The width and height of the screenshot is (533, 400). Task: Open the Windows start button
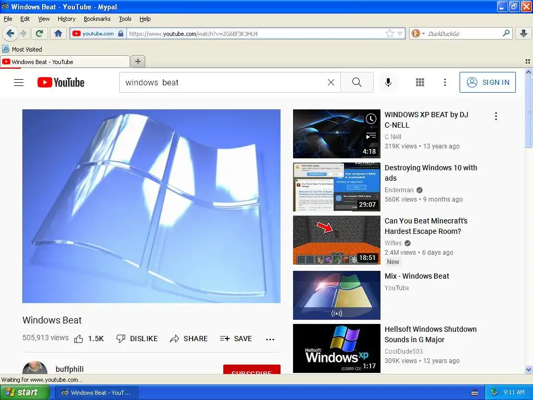[25, 393]
